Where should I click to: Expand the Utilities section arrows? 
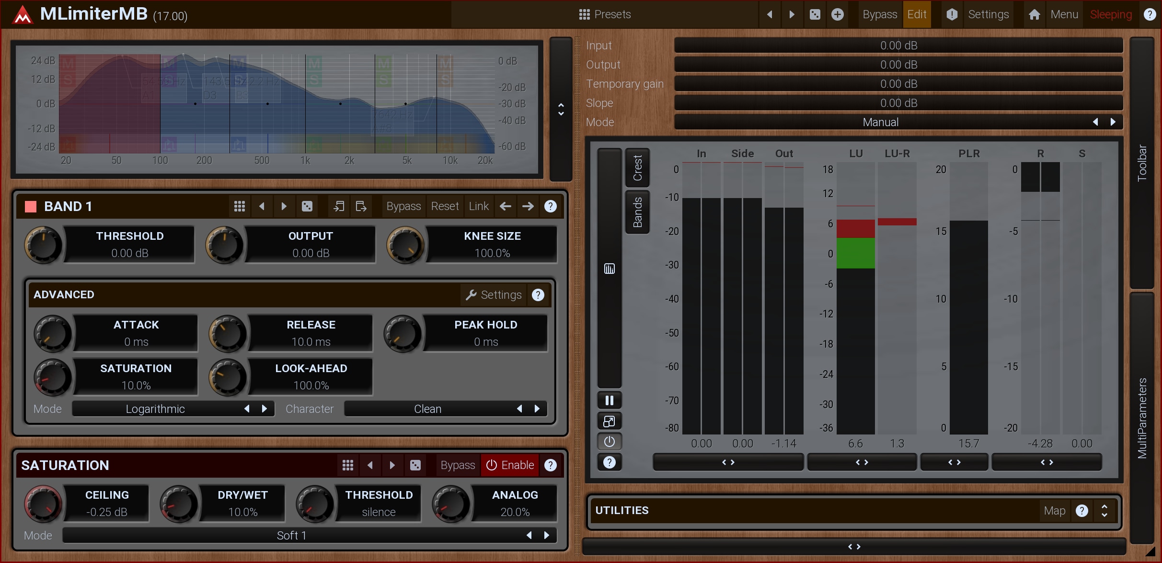click(1104, 511)
